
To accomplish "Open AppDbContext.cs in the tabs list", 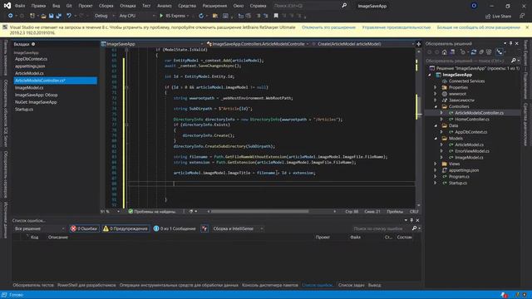I will point(31,59).
